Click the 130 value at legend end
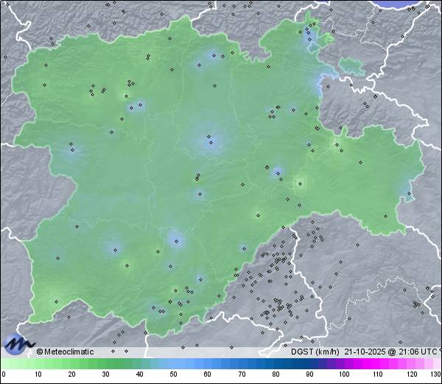 pyautogui.click(x=435, y=374)
